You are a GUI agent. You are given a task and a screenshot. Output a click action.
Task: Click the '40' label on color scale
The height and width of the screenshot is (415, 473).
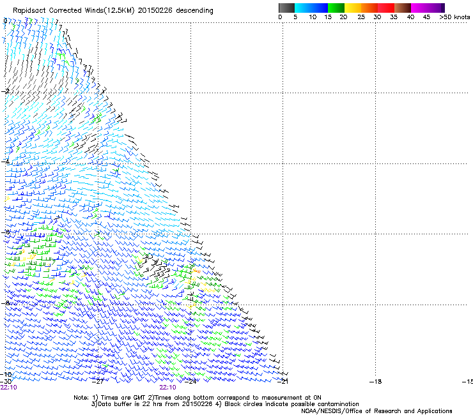pyautogui.click(x=410, y=17)
